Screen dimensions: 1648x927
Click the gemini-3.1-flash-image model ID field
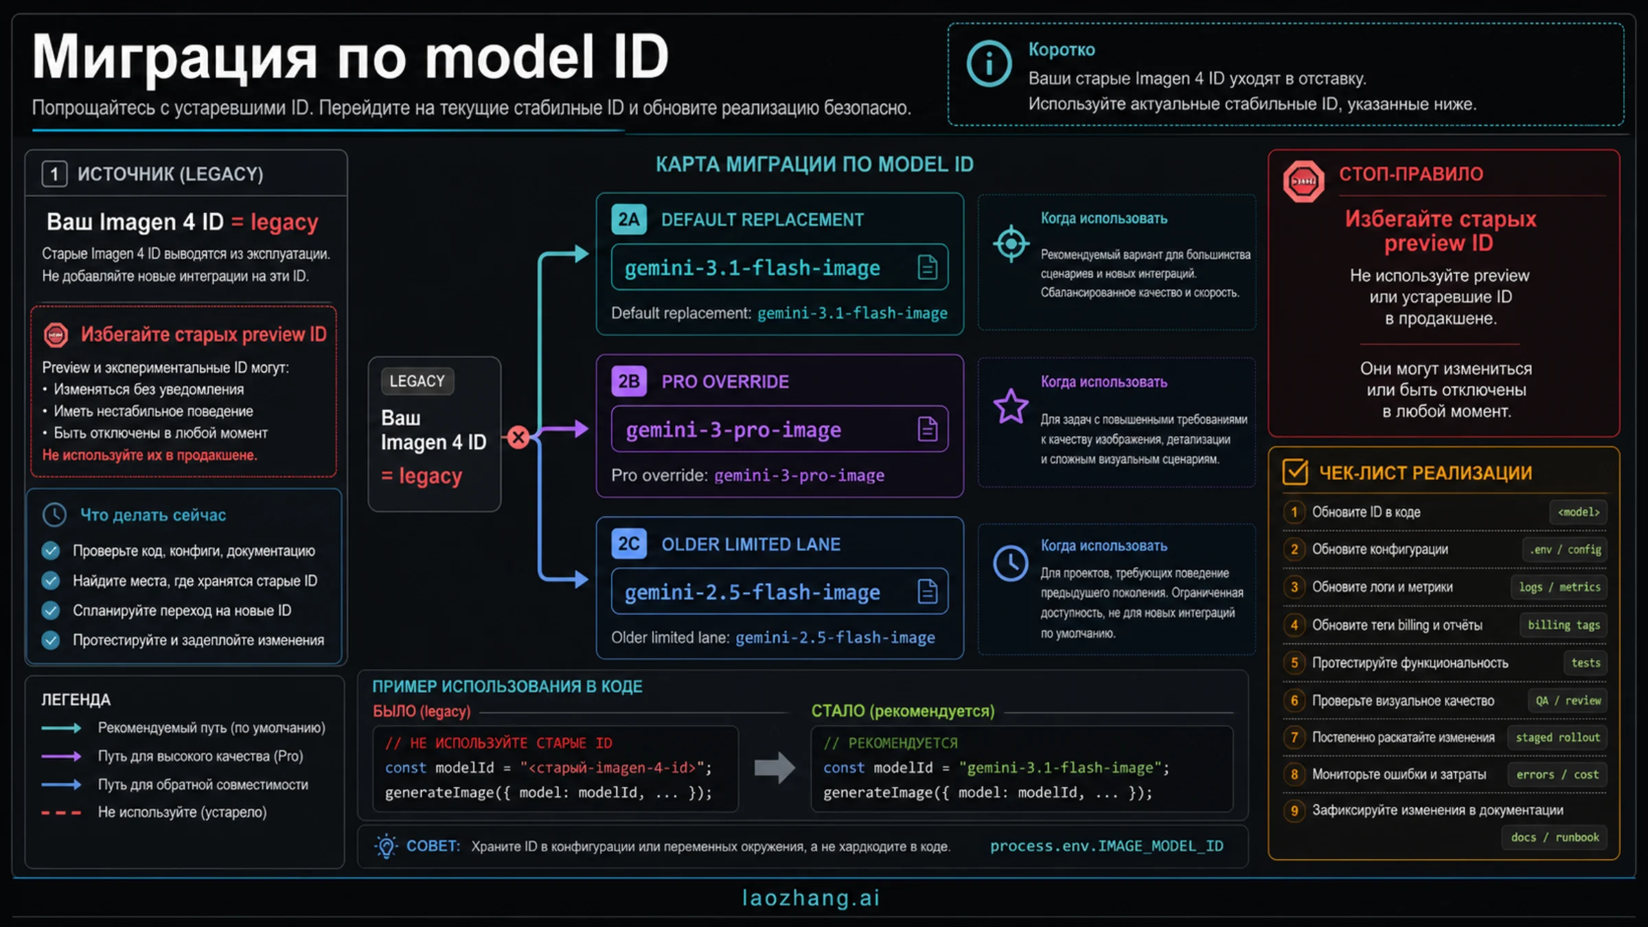[779, 267]
